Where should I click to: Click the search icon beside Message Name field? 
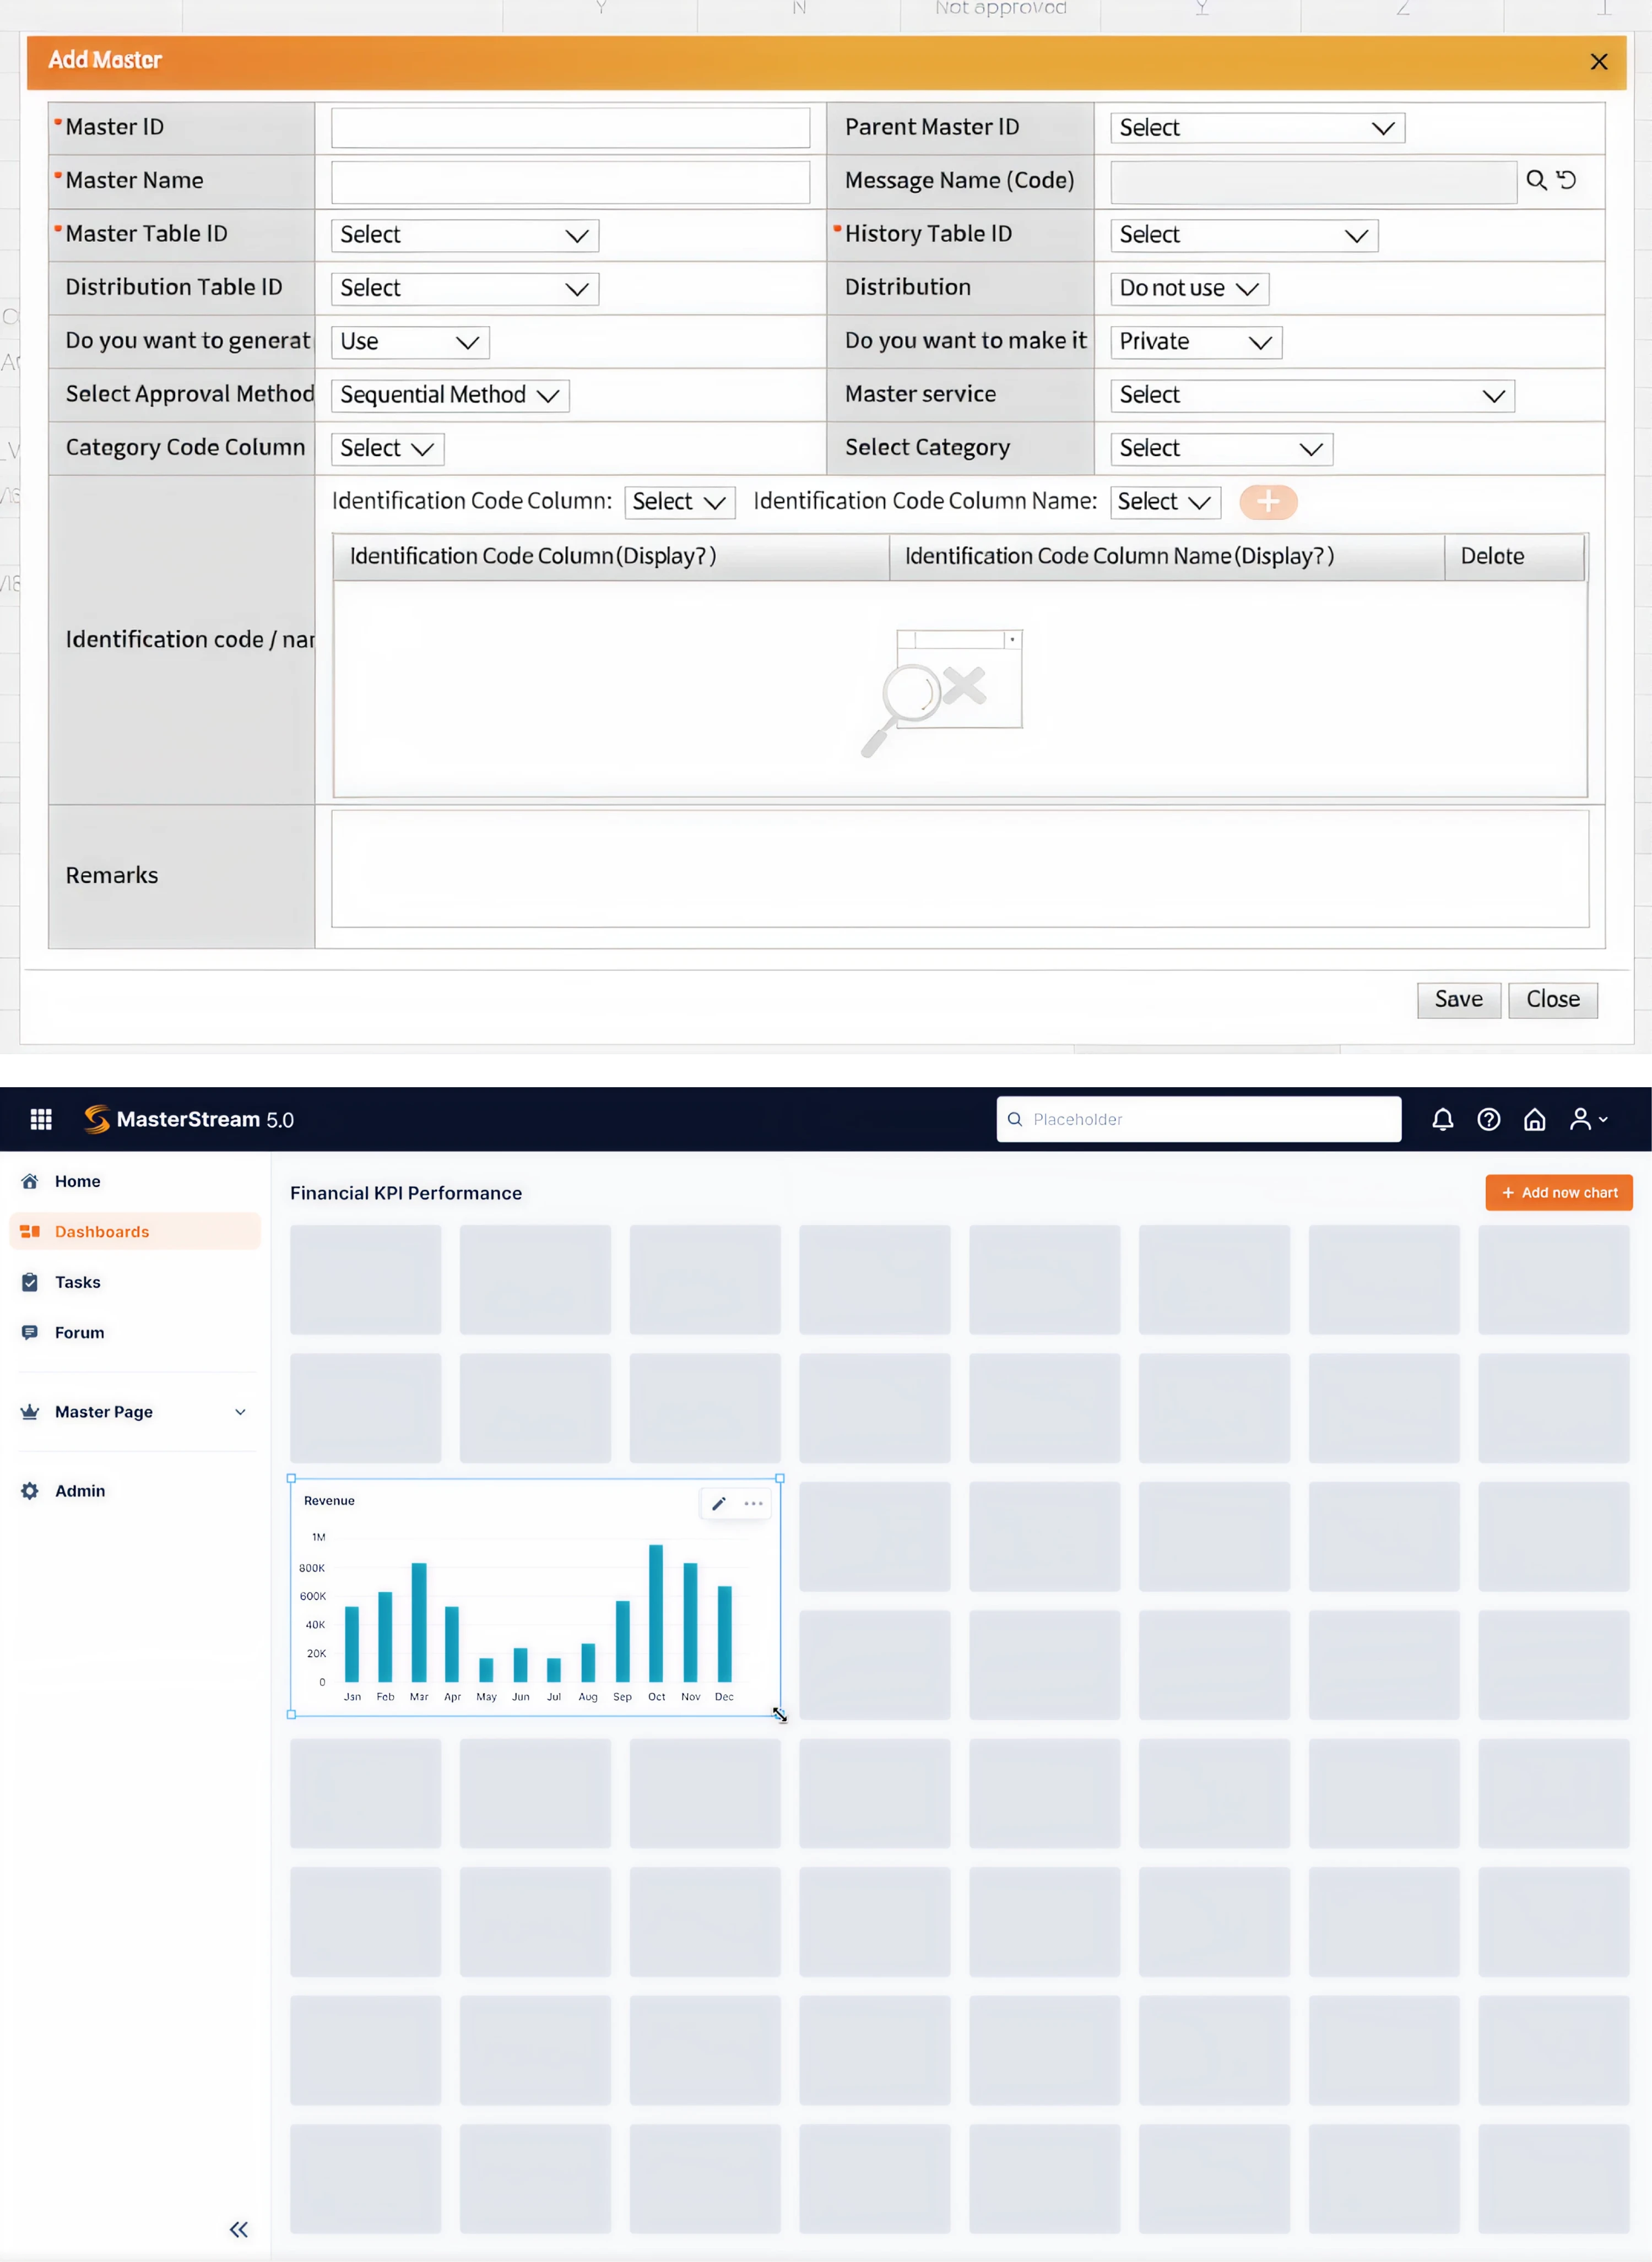[1537, 181]
